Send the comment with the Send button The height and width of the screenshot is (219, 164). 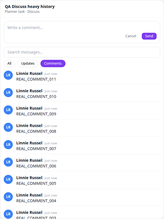click(149, 36)
